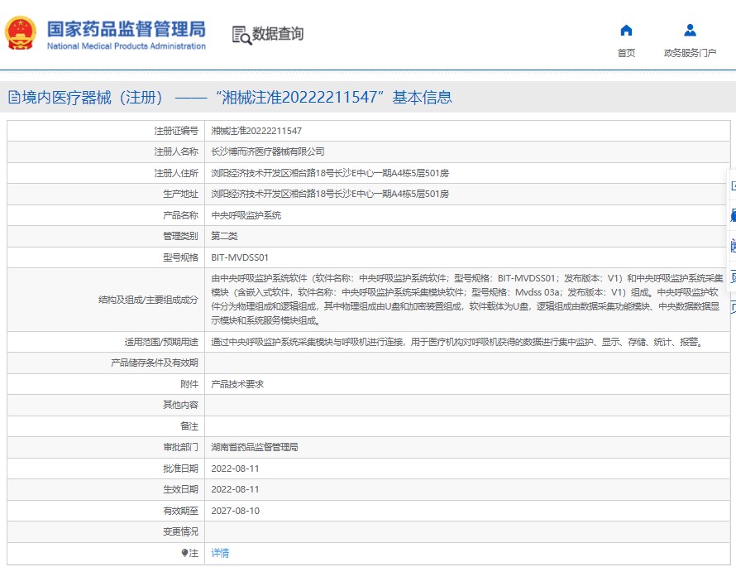
Task: Click the 适用范围/预期用途 description text
Action: (458, 342)
